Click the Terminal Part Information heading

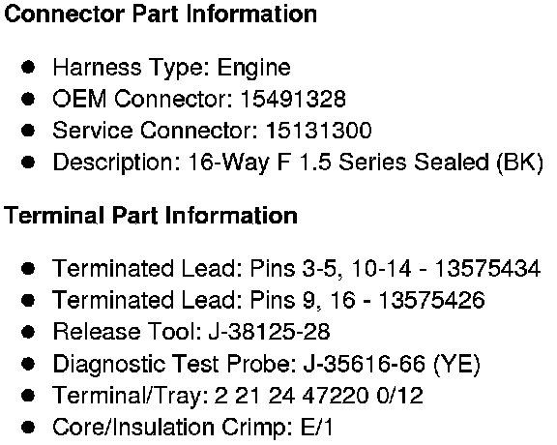[x=151, y=216]
